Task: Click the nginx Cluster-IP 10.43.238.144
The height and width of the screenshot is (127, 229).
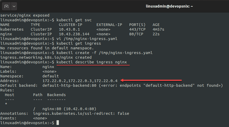Action: click(x=74, y=34)
